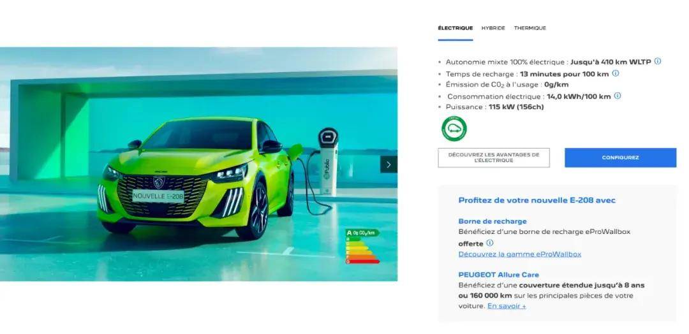
Task: Open info icon beside electric consumption
Action: point(618,96)
